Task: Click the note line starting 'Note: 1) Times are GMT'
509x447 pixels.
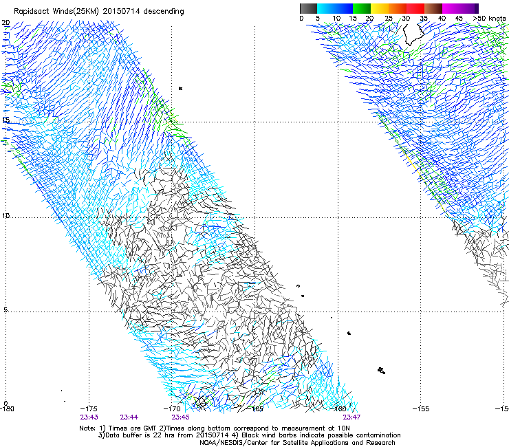Action: pos(215,428)
